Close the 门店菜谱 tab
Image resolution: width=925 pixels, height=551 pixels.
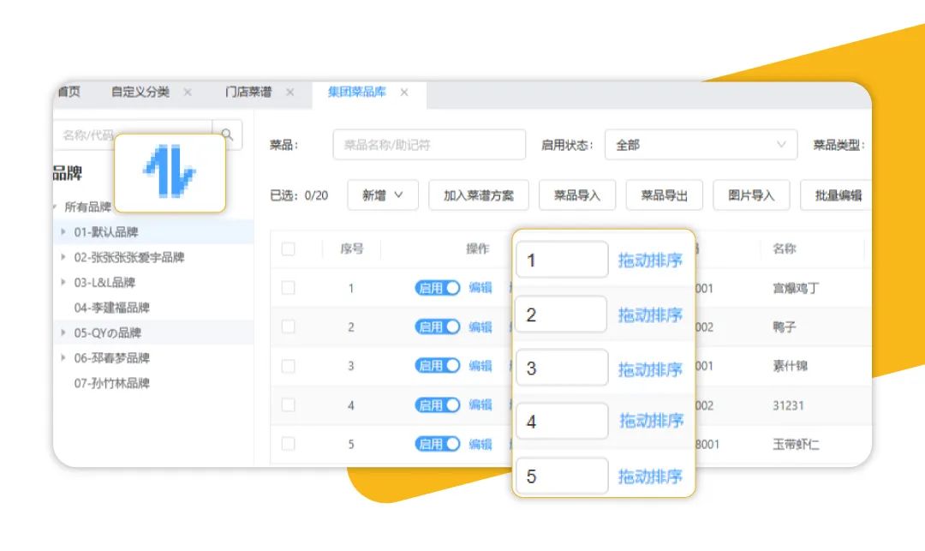coord(289,93)
